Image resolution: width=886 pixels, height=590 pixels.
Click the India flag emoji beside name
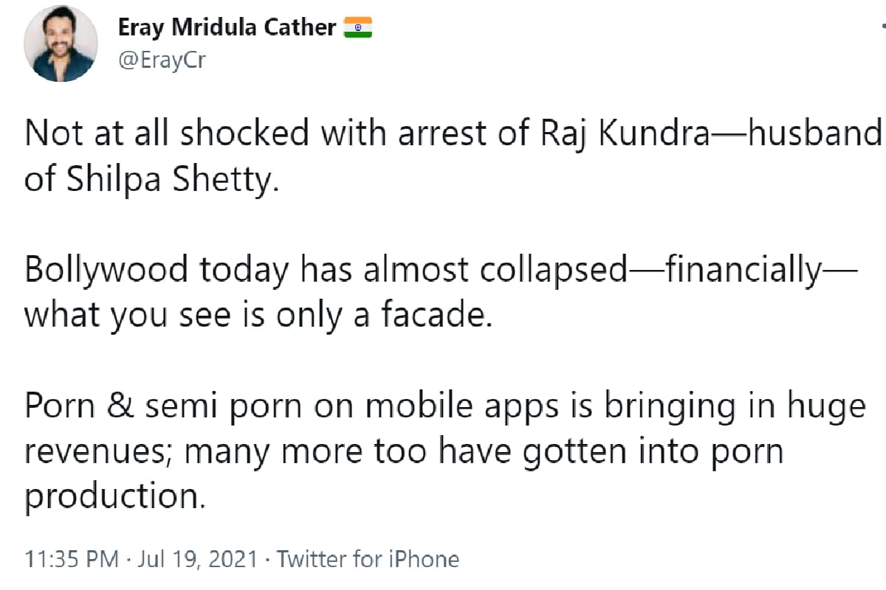coord(358,28)
